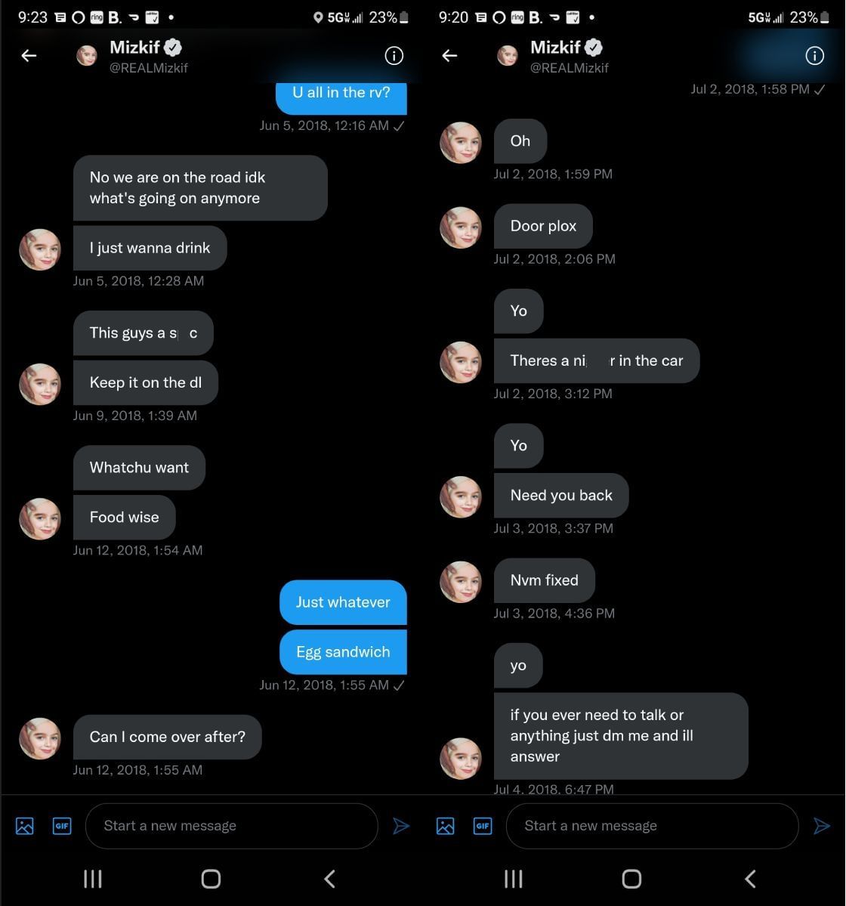Viewport: 846px width, 906px height.
Task: Tap the back arrow in the left conversation
Action: point(29,56)
